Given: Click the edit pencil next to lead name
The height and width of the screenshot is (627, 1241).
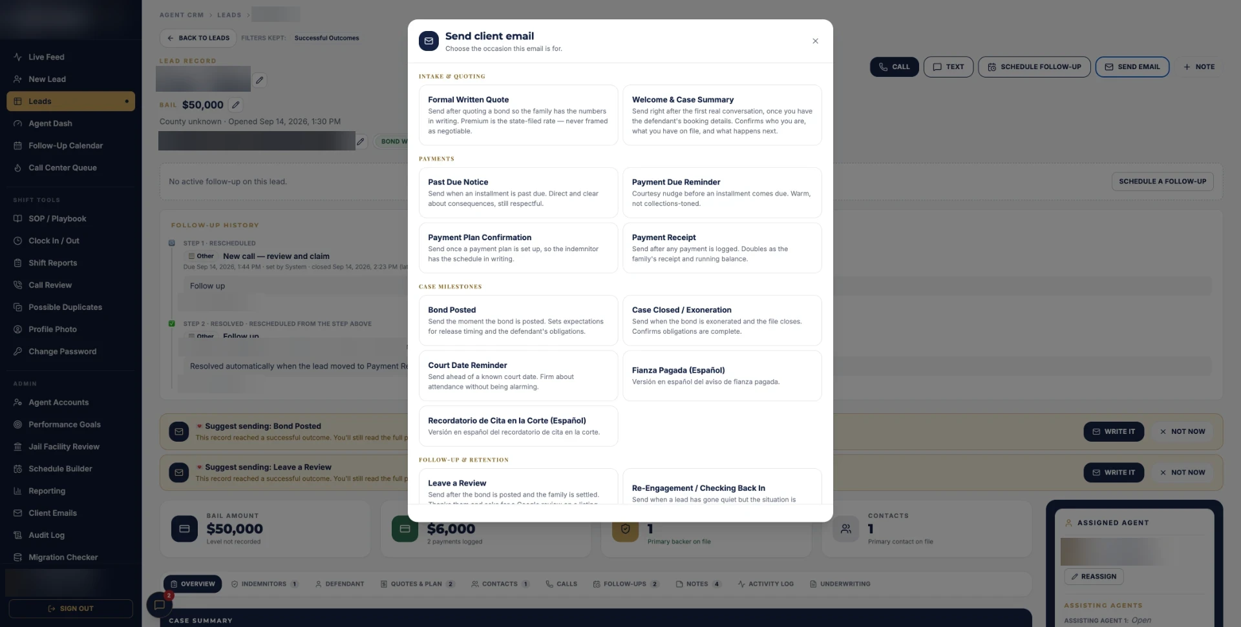Looking at the screenshot, I should click(x=259, y=80).
